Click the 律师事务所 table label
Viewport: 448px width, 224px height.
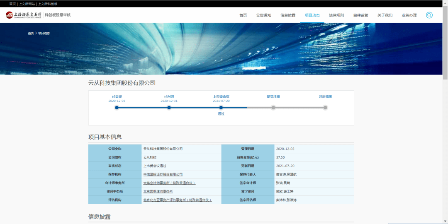click(115, 191)
